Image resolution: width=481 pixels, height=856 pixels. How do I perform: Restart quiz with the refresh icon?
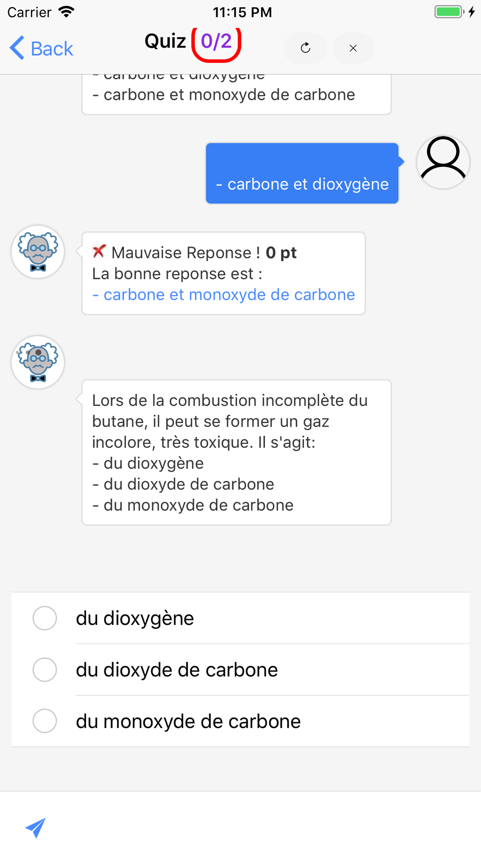coord(305,48)
